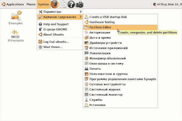Open the Places menu
Image resolution: width=182 pixels, height=121 pixels.
click(31, 4)
